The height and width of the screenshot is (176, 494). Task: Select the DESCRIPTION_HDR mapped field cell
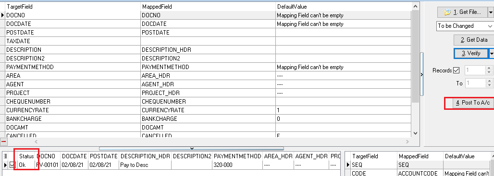click(208, 50)
